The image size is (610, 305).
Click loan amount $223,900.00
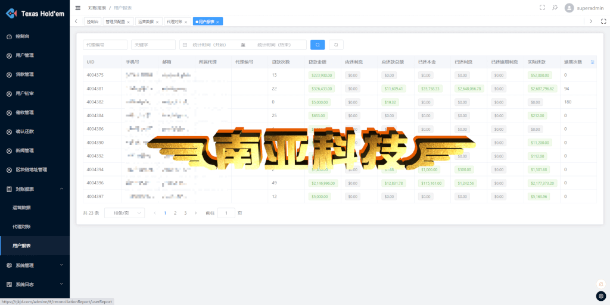click(x=322, y=76)
